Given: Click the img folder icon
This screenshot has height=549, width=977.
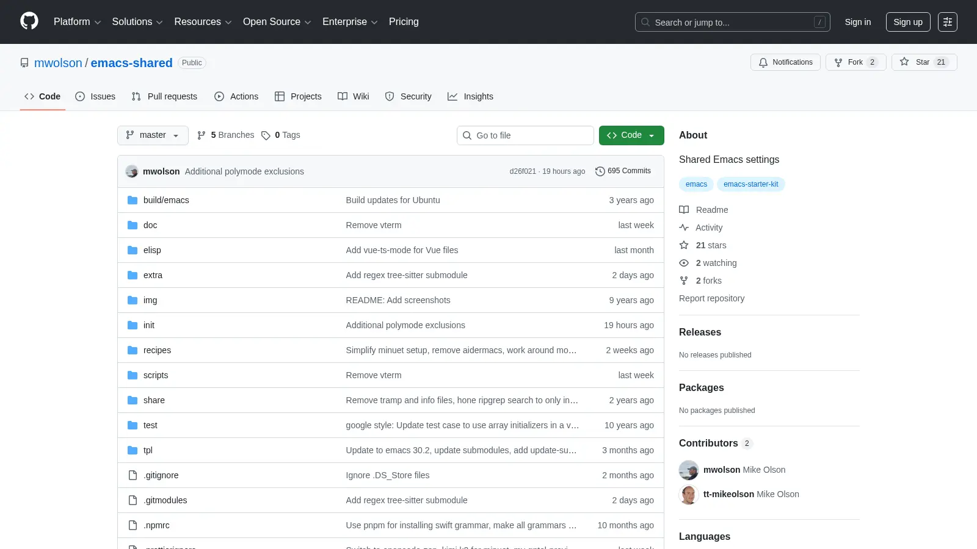Looking at the screenshot, I should pos(133,300).
